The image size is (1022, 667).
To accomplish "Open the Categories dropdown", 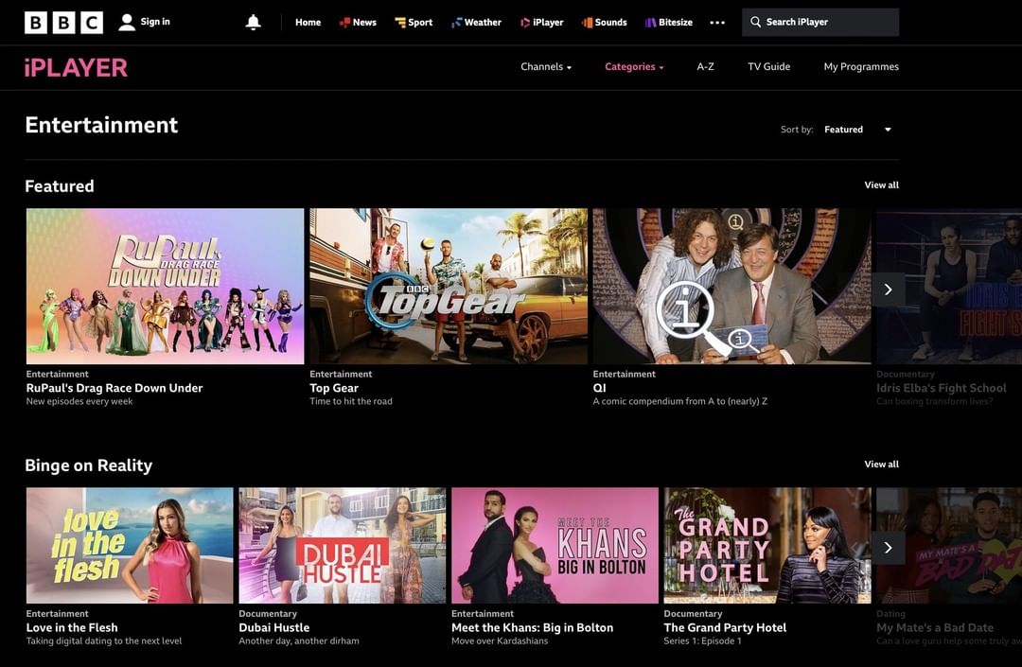I will [634, 67].
